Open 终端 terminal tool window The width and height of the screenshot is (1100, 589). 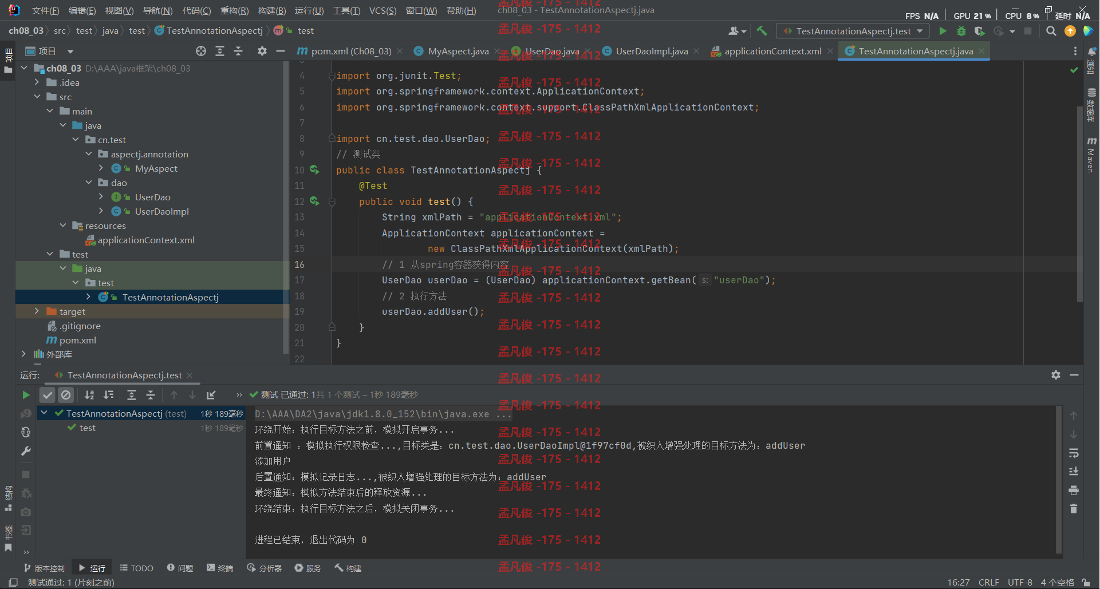point(220,568)
